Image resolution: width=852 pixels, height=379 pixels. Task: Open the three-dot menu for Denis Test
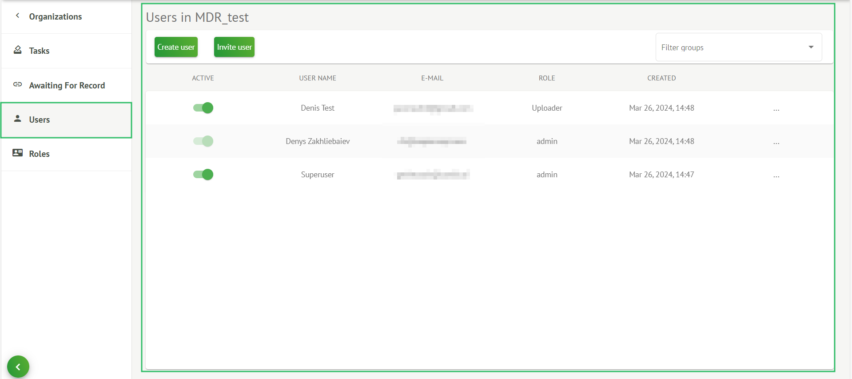point(776,108)
